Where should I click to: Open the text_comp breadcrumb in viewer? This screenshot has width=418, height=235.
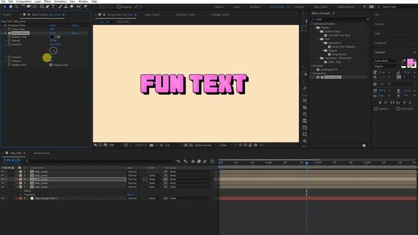123,22
